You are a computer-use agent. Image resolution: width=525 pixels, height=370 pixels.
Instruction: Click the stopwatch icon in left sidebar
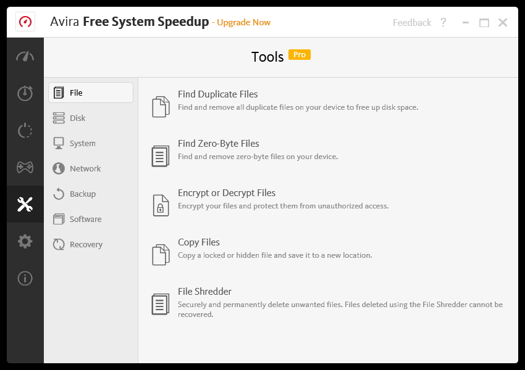point(25,93)
